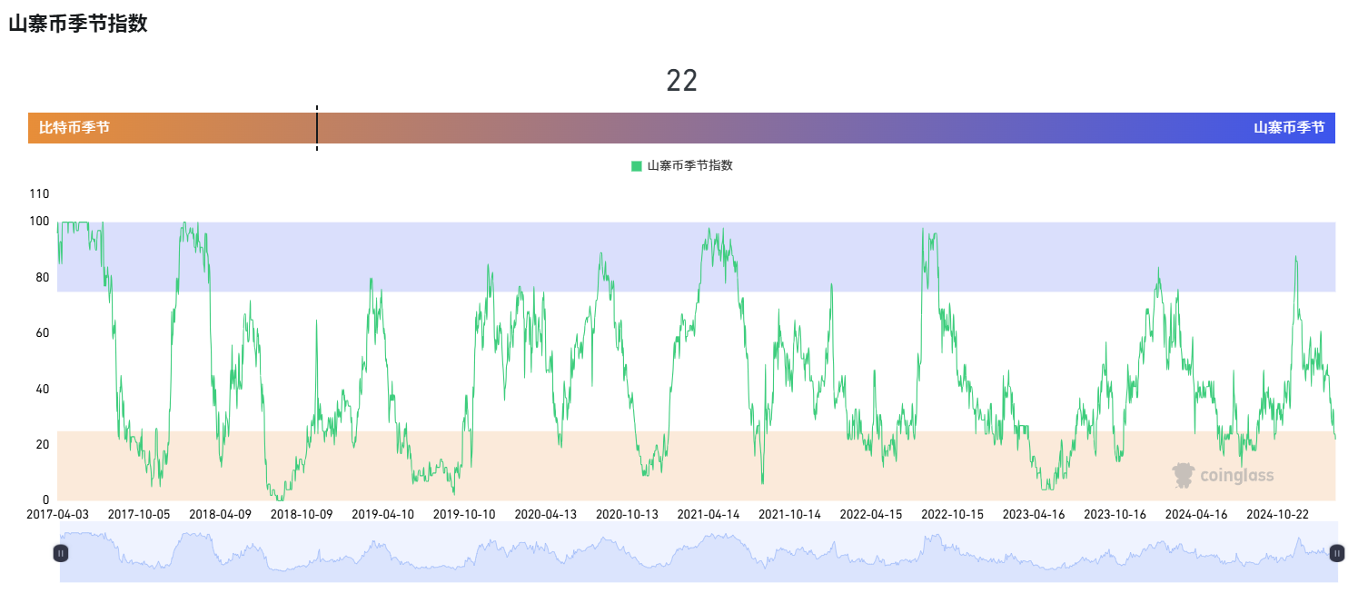Screen dimensions: 1368x613
Task: Click the black marker on gradient bar
Action: (317, 128)
